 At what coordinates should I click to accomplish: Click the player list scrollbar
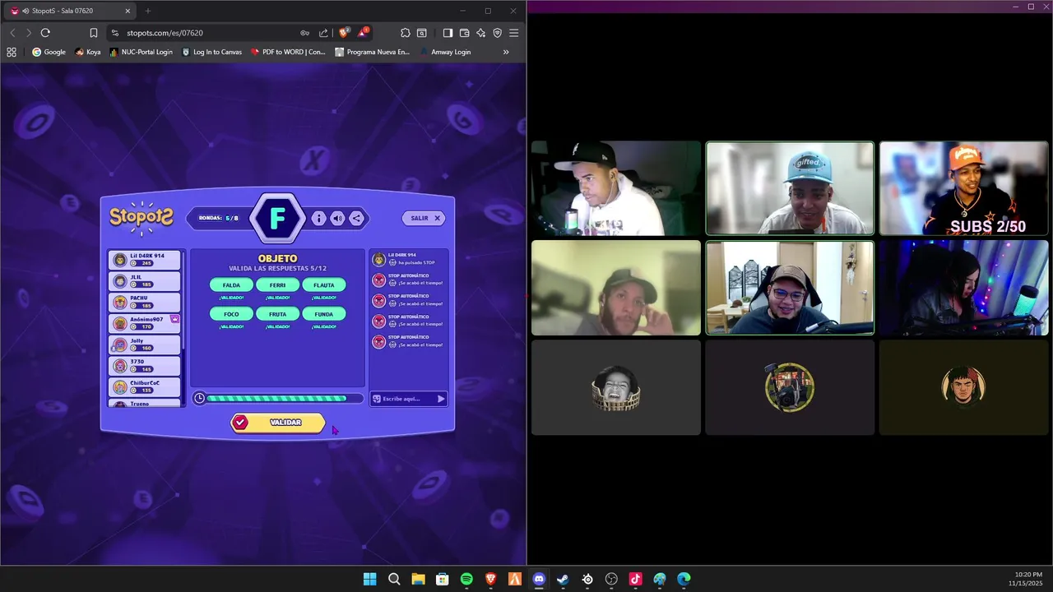(x=183, y=300)
